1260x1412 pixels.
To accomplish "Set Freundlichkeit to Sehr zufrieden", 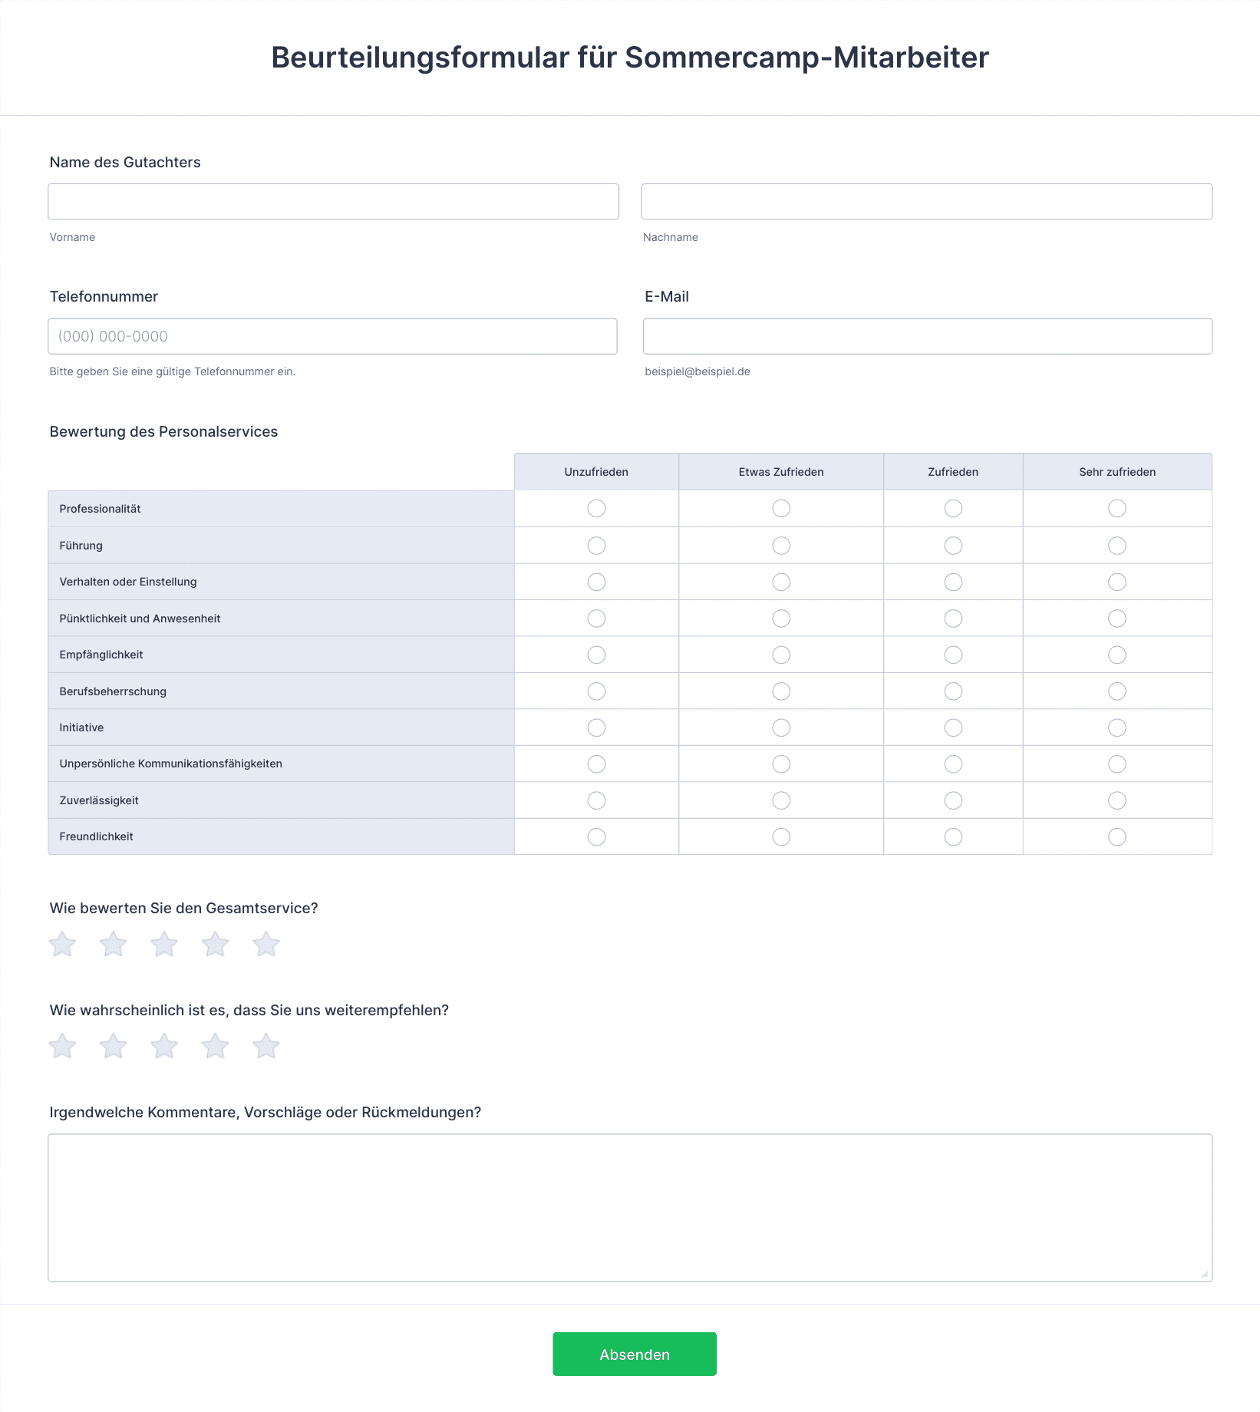I will click(x=1117, y=837).
